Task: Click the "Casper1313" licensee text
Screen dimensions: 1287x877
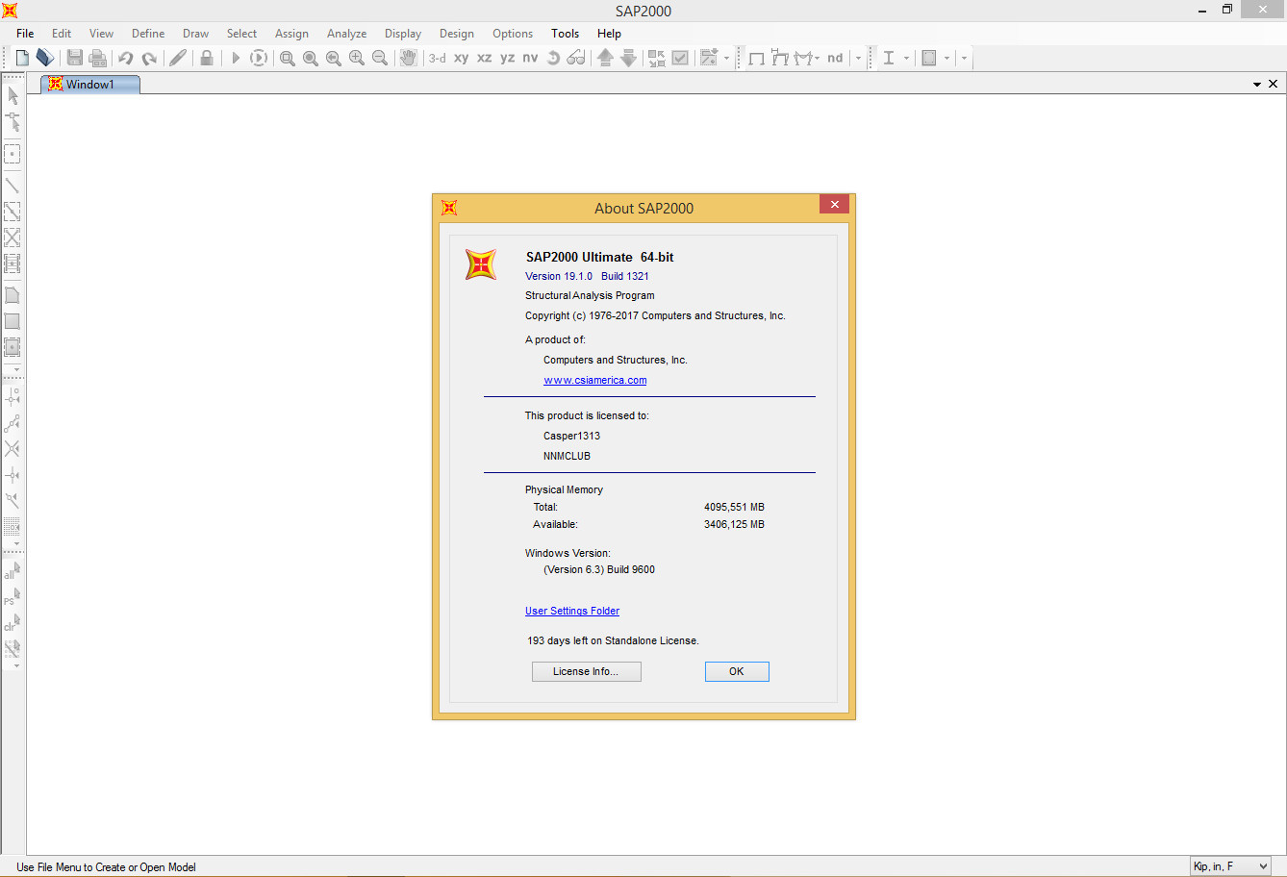Action: tap(571, 436)
